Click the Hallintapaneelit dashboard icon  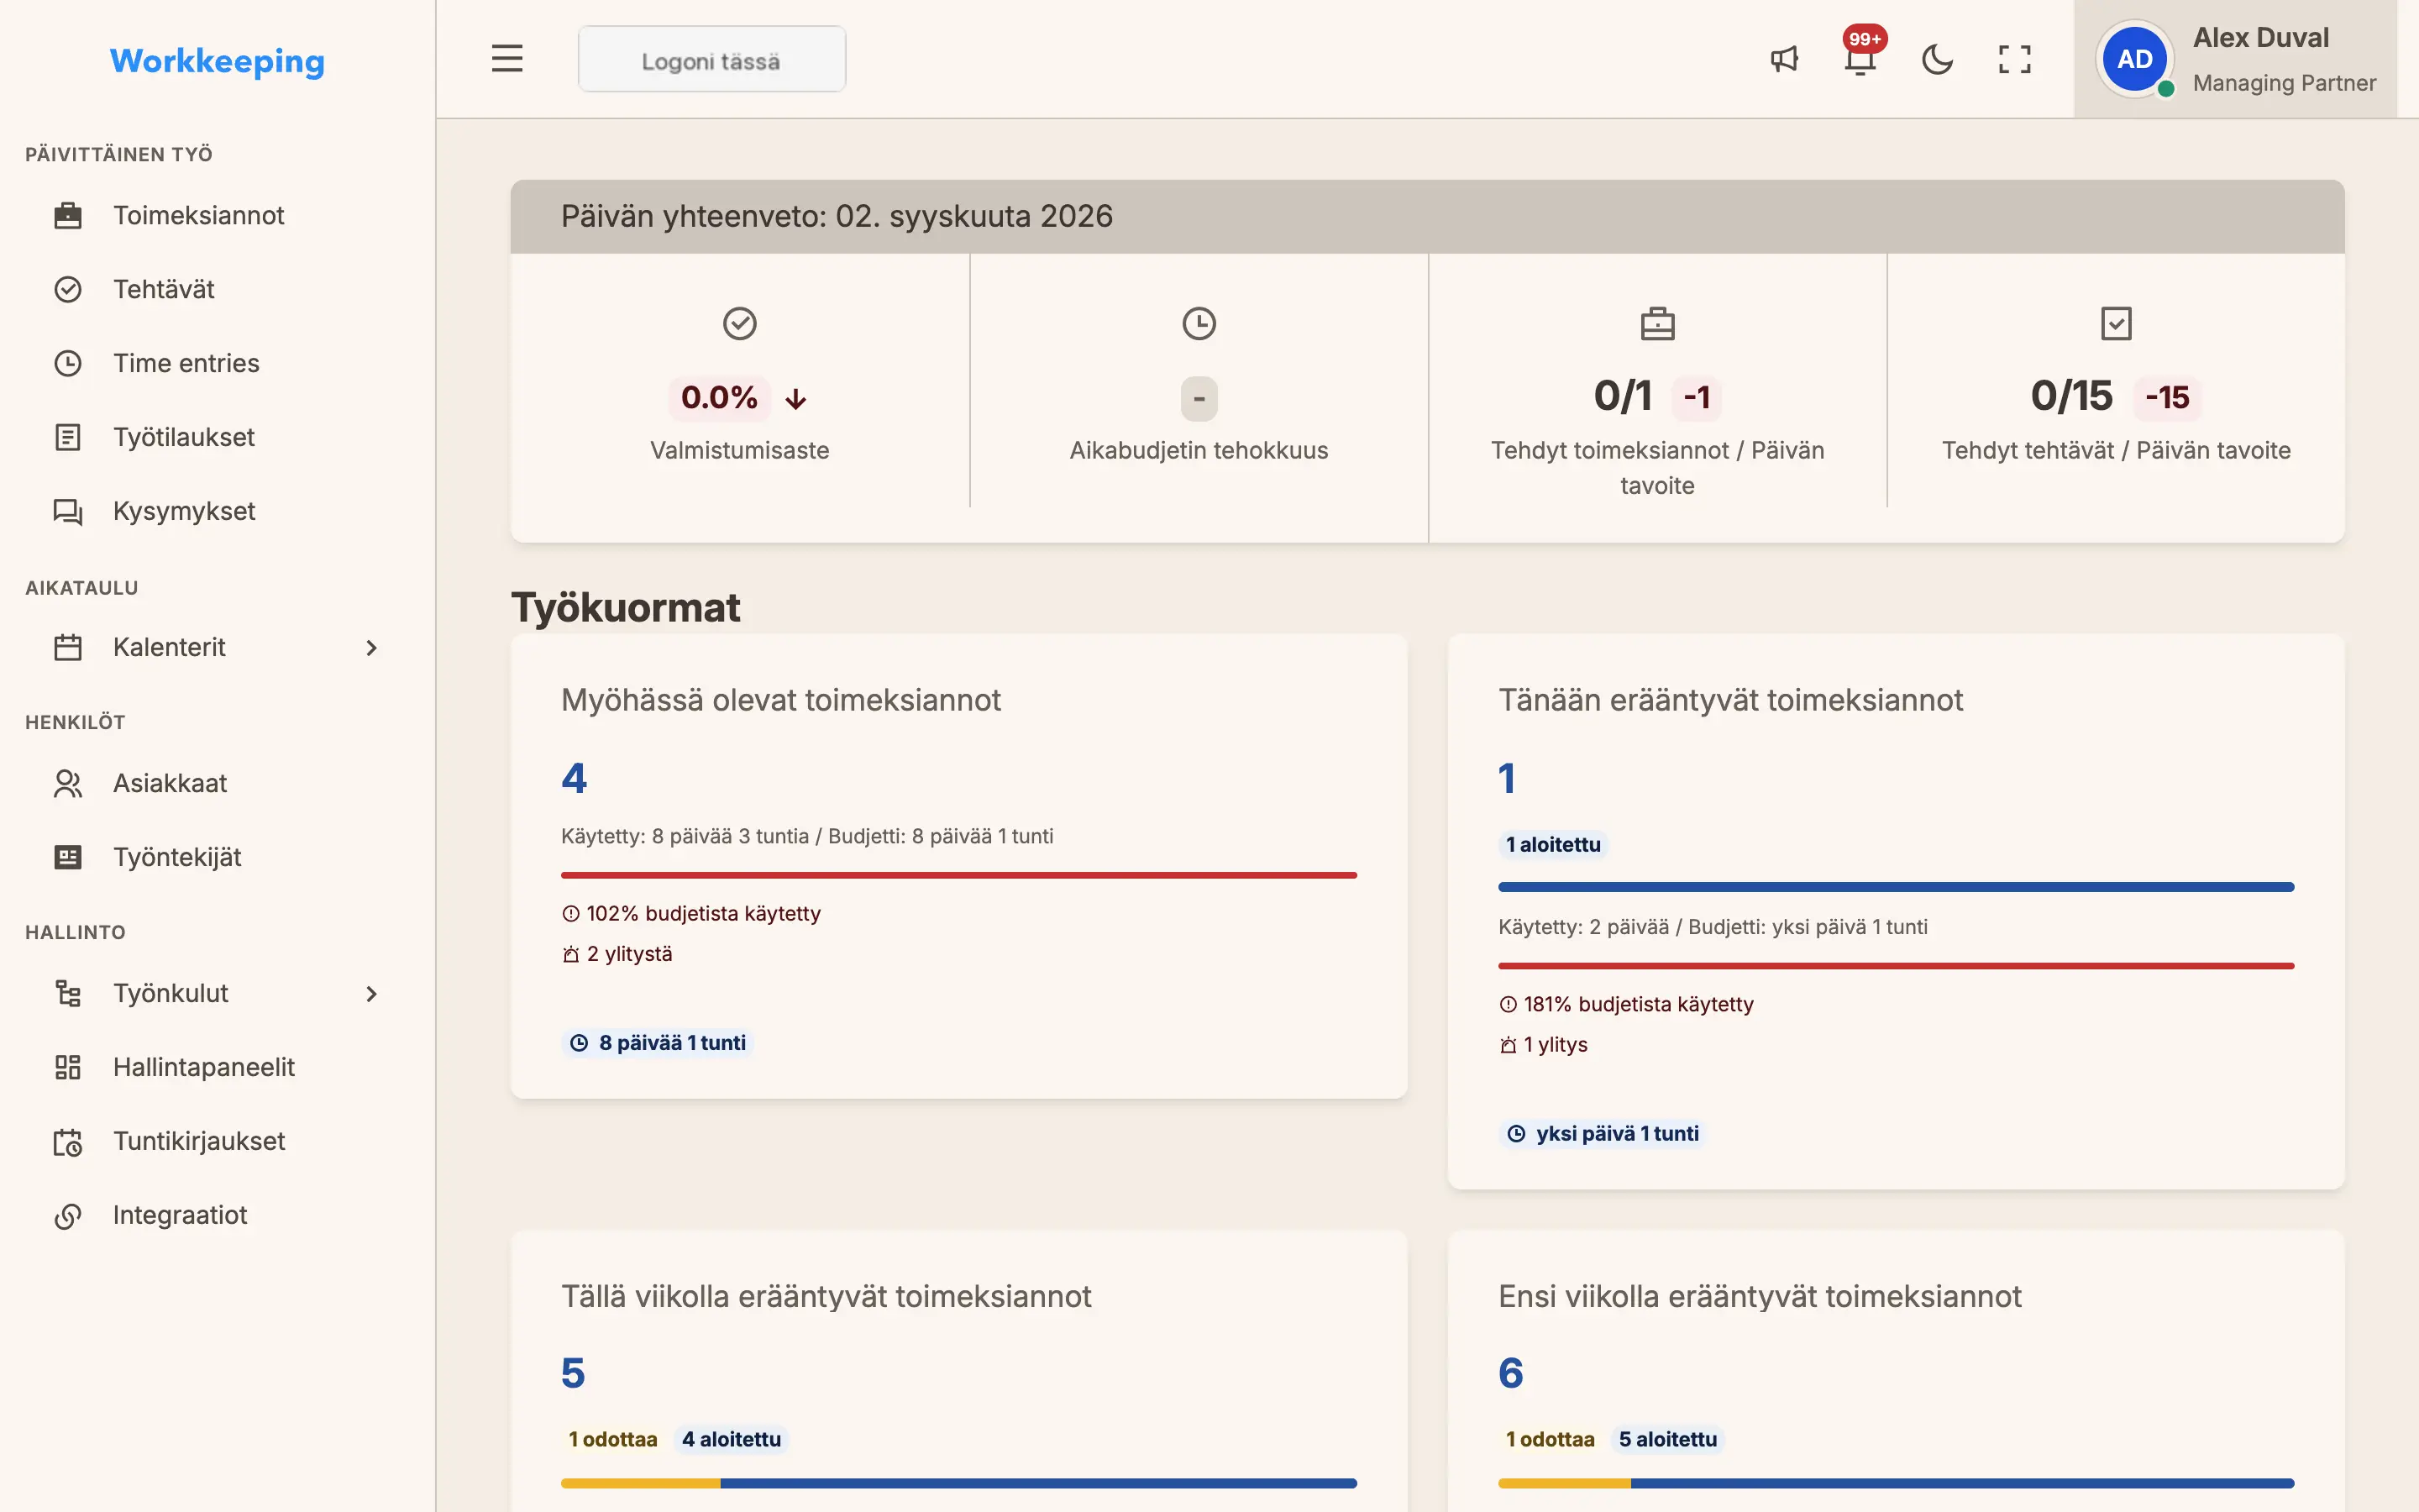click(68, 1067)
